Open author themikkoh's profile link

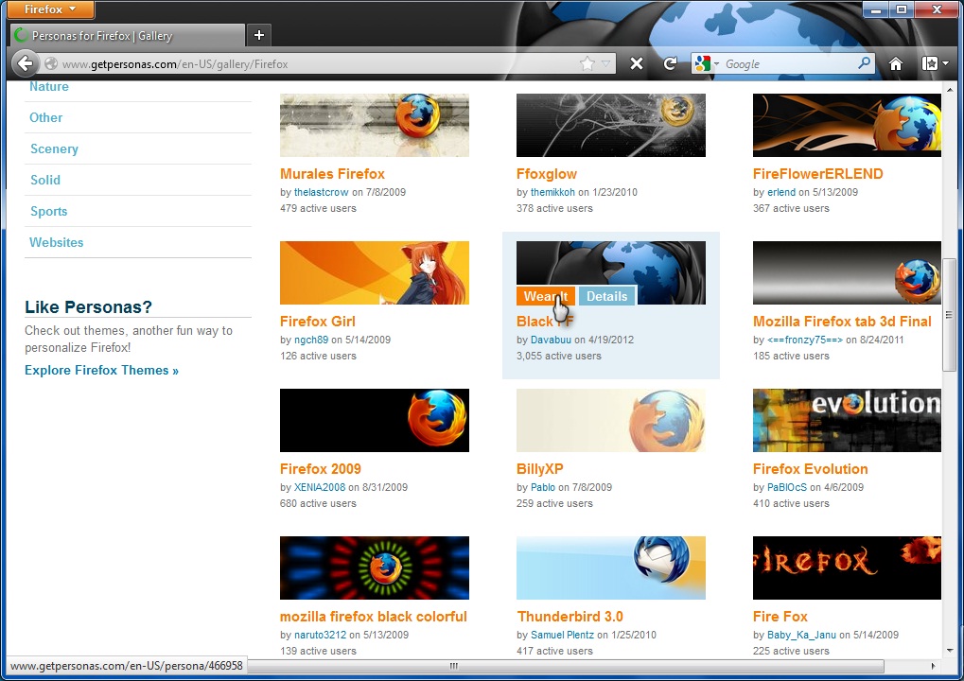(552, 192)
